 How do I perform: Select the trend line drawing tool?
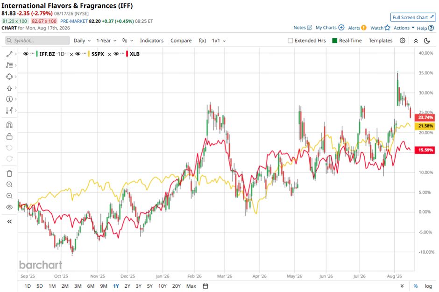coord(9,54)
